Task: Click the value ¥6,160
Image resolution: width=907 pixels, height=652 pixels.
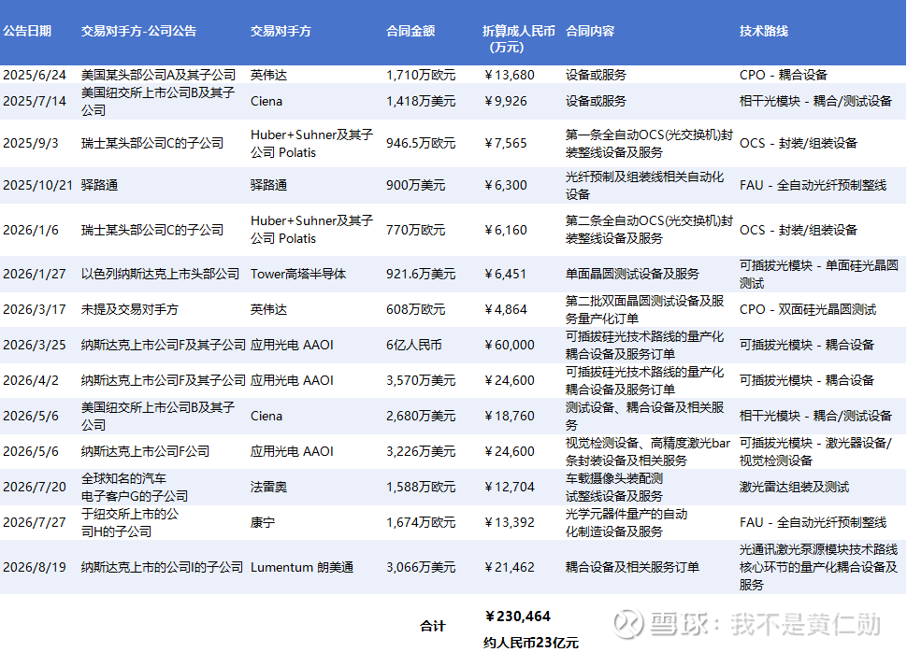Action: coord(506,230)
